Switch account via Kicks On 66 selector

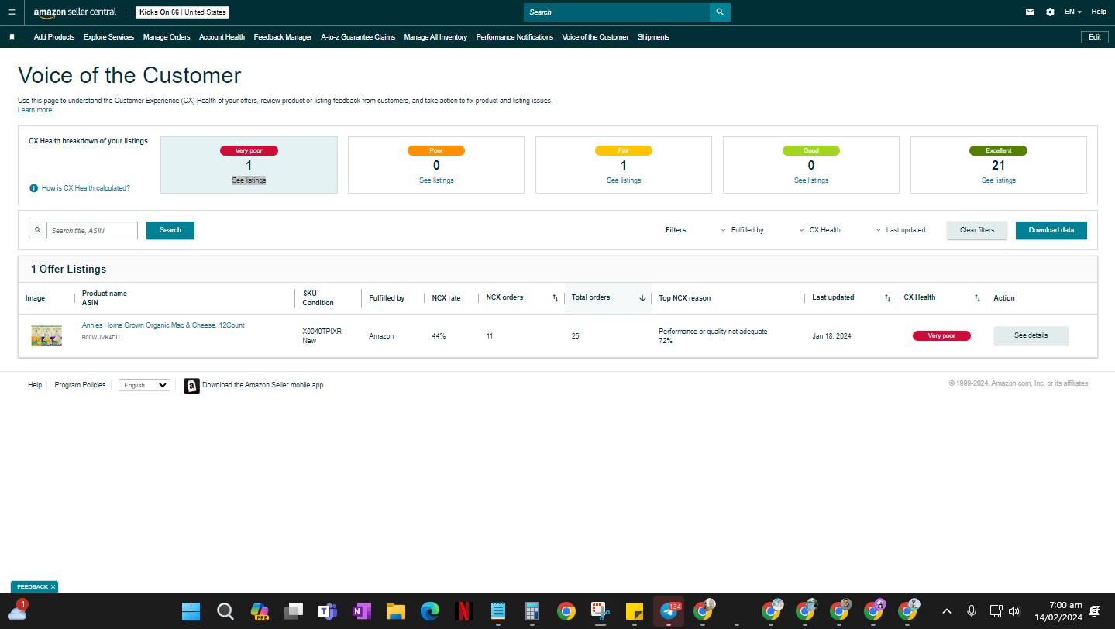[x=183, y=12]
